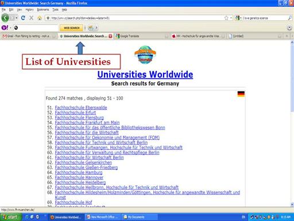
Task: Click the Yahoo! toolbar logo
Action: pos(5,28)
